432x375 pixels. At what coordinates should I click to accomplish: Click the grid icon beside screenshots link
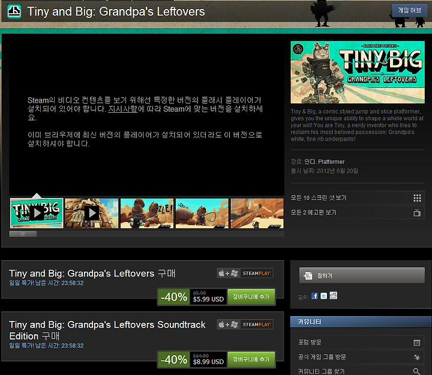[417, 198]
